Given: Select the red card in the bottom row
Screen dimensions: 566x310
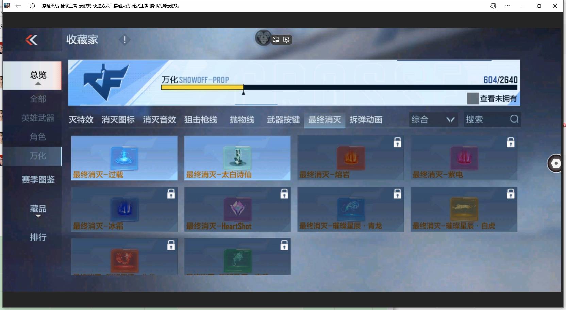Looking at the screenshot, I should [x=124, y=256].
